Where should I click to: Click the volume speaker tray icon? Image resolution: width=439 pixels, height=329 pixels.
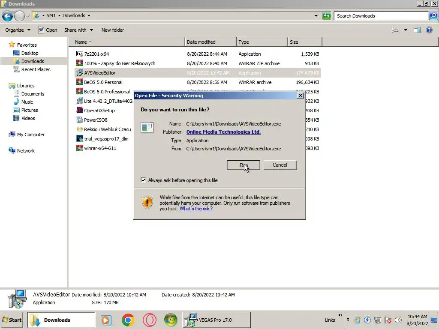[398, 320]
